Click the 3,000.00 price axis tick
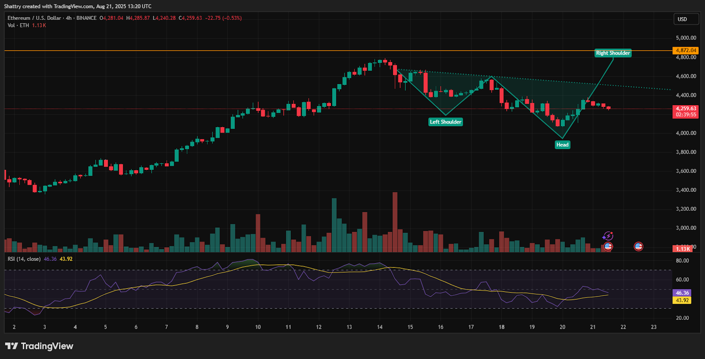 pyautogui.click(x=686, y=228)
